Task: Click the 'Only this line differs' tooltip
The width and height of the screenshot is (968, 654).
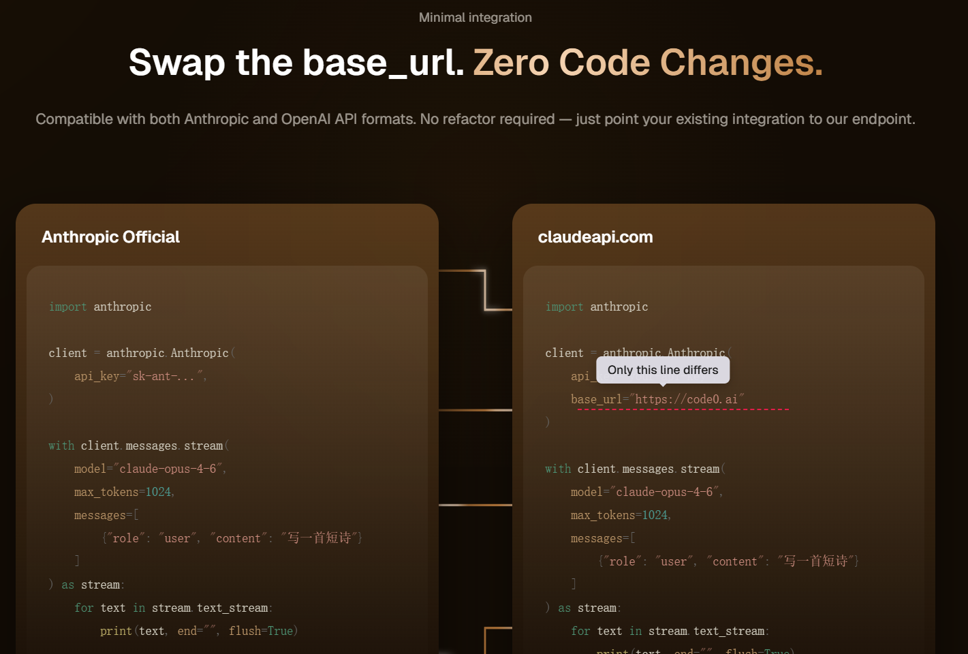Action: pos(663,370)
